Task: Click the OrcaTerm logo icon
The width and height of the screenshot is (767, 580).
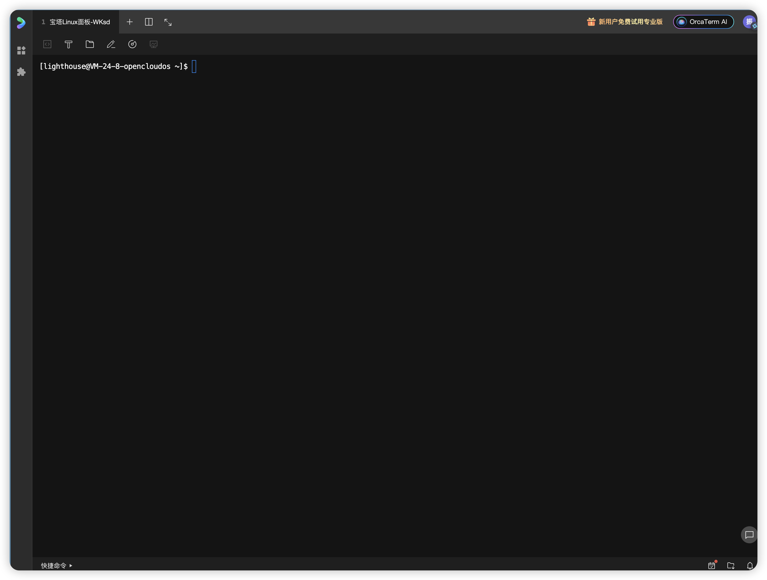Action: 21,23
